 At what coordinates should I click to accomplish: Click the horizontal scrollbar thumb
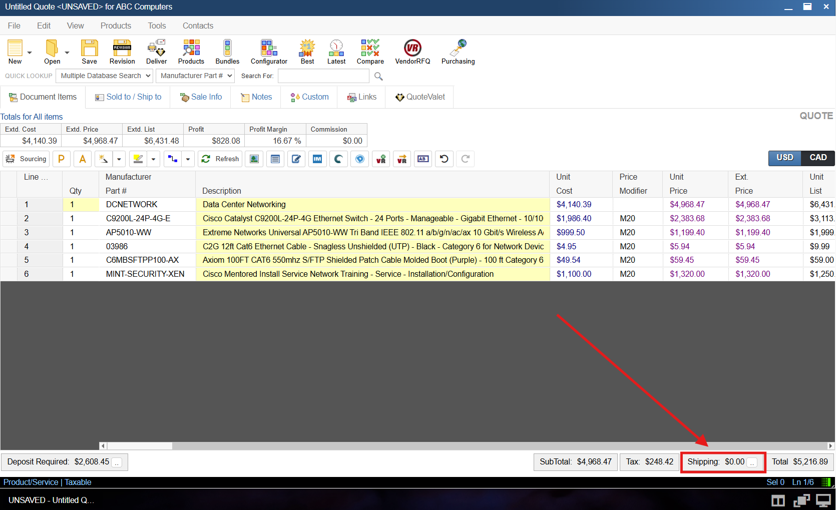pos(140,446)
